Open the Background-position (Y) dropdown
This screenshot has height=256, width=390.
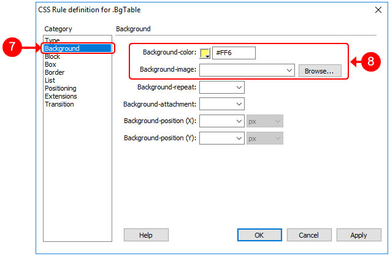[239, 139]
